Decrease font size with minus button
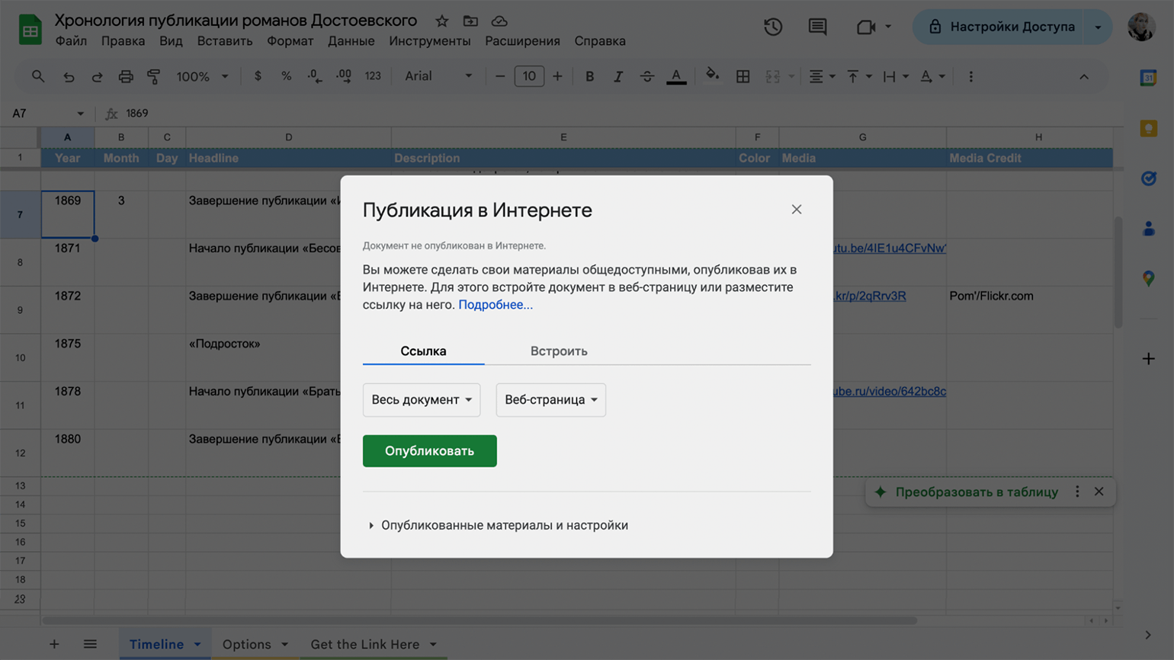 click(x=500, y=76)
